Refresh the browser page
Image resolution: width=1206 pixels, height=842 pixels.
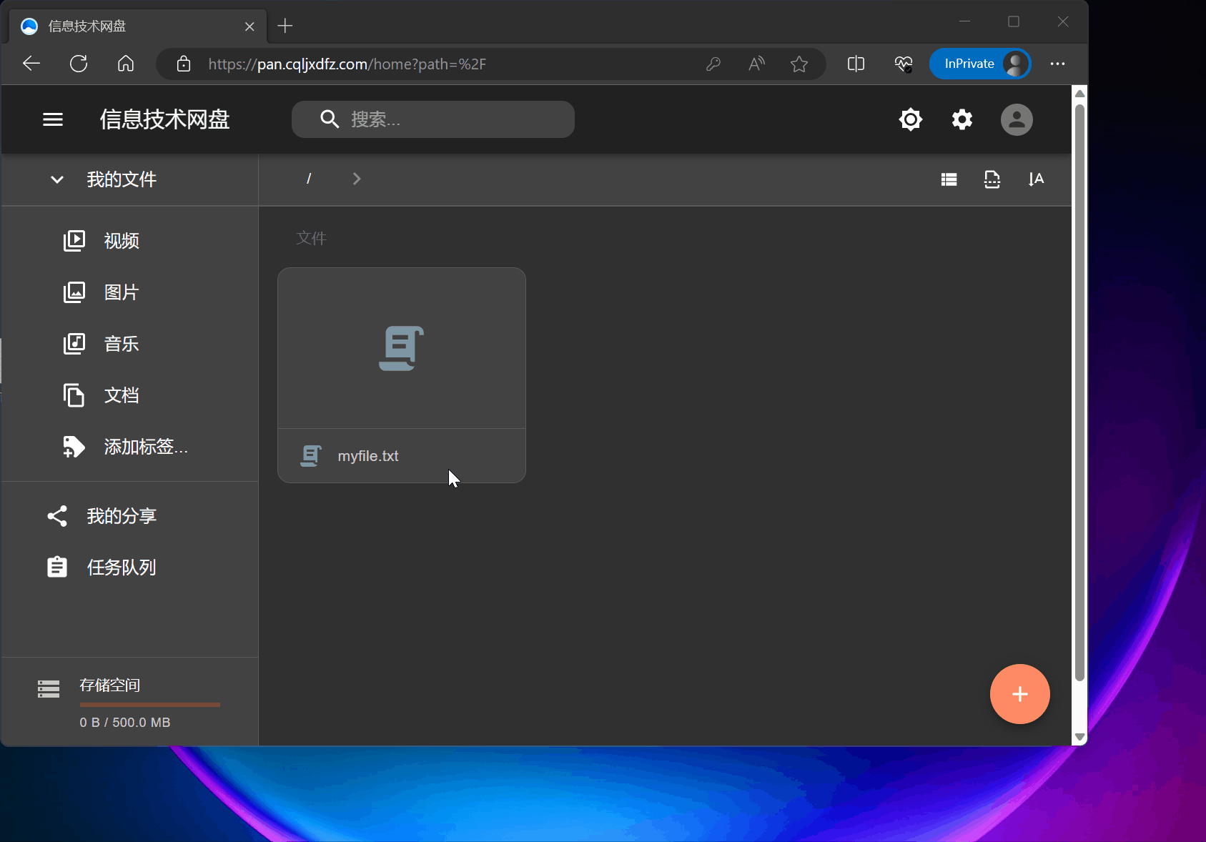pyautogui.click(x=79, y=64)
